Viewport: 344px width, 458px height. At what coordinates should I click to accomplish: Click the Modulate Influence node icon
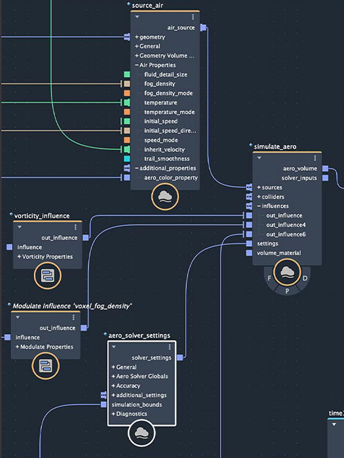45,366
